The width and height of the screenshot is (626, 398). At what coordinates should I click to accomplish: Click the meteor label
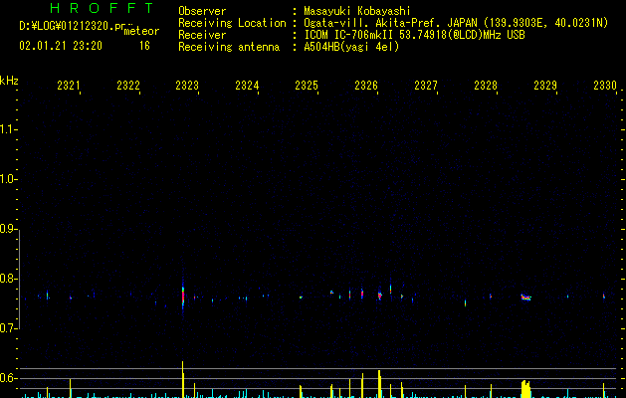click(x=141, y=31)
